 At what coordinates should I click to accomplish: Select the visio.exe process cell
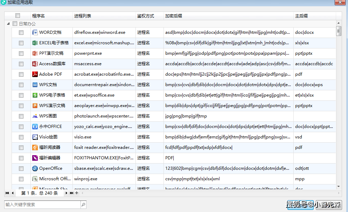tap(104, 137)
